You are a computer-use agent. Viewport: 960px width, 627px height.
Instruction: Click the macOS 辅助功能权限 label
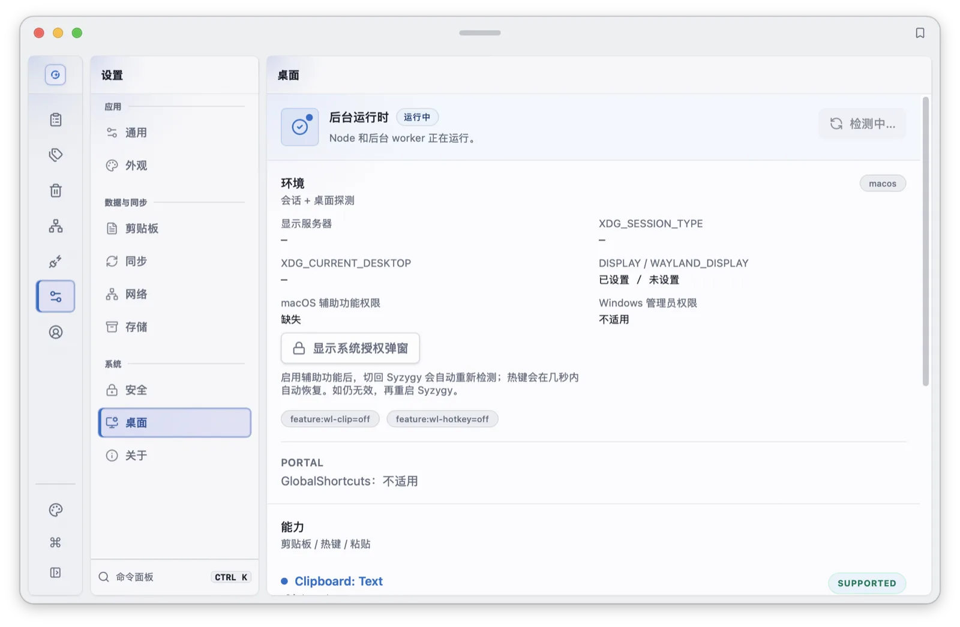pyautogui.click(x=331, y=303)
